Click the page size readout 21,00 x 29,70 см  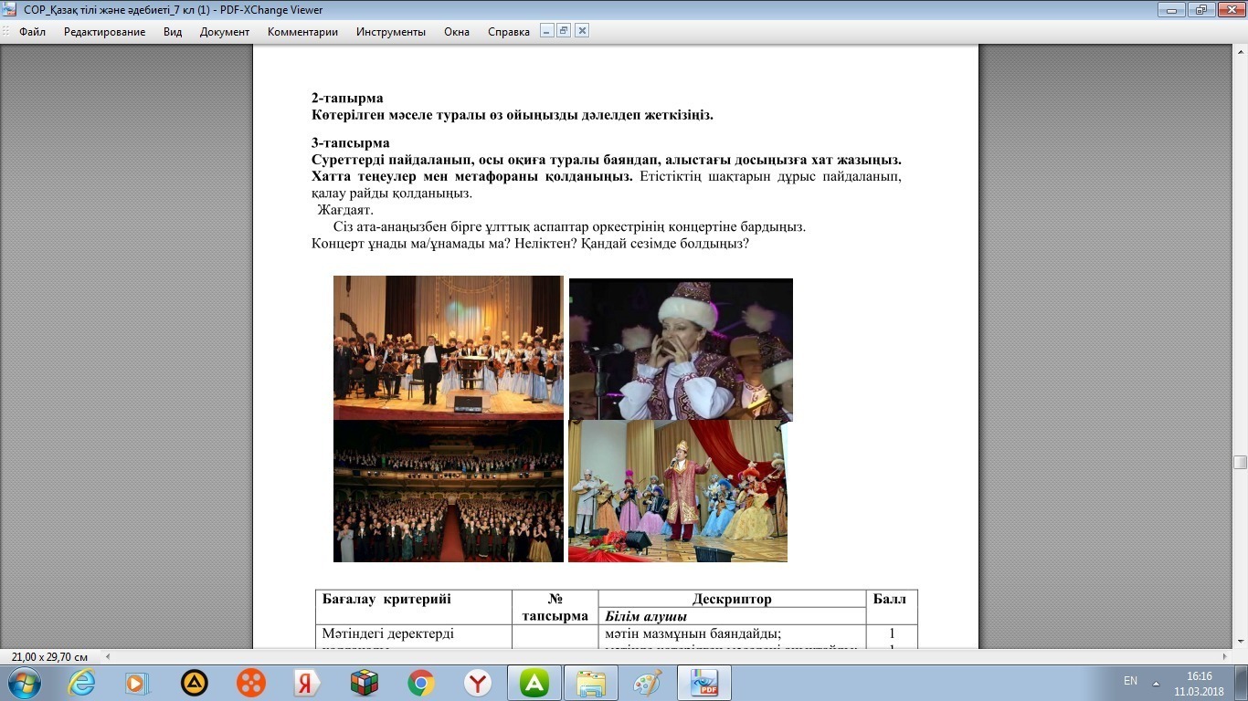tap(50, 657)
